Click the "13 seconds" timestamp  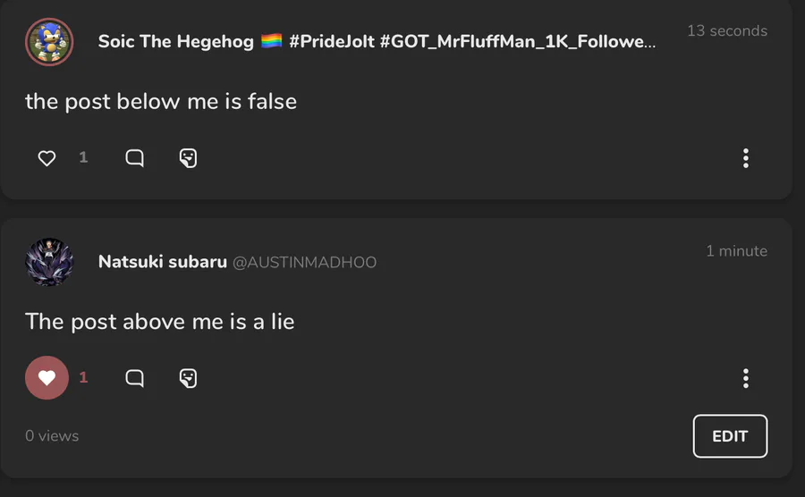pos(726,31)
